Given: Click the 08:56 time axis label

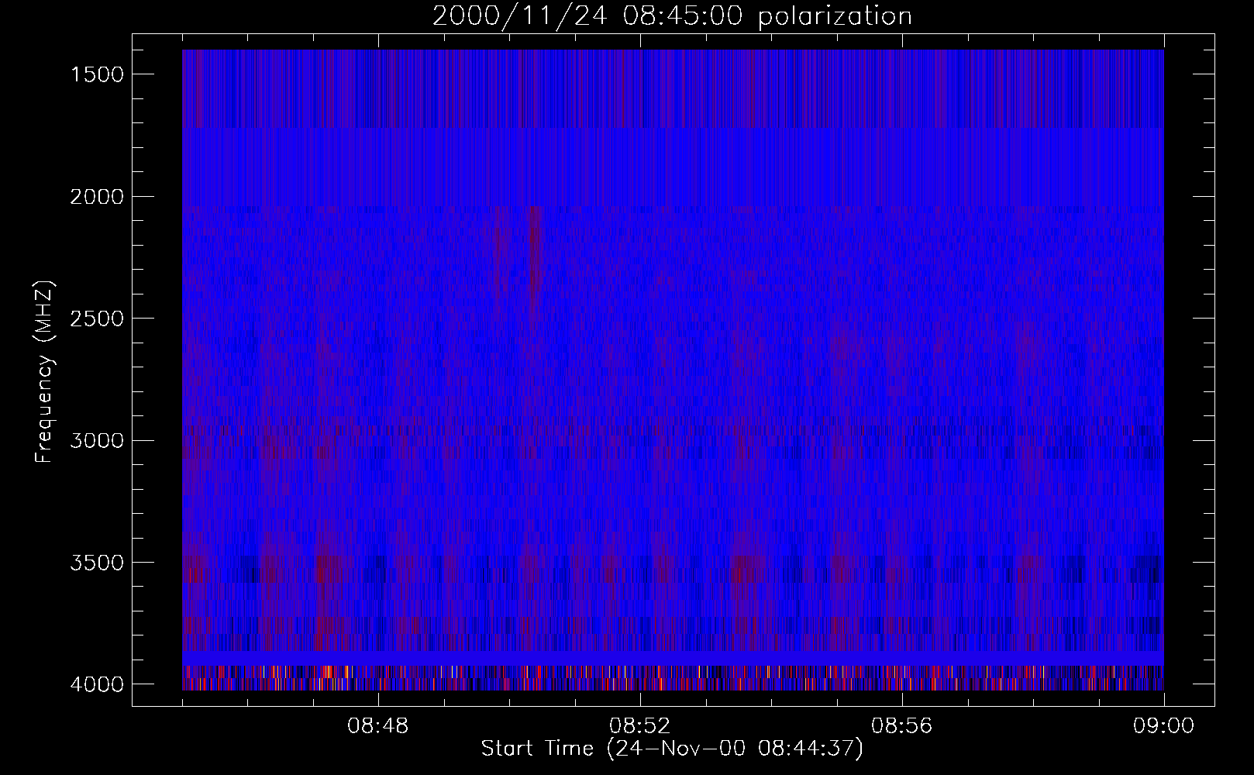Looking at the screenshot, I should tap(902, 726).
